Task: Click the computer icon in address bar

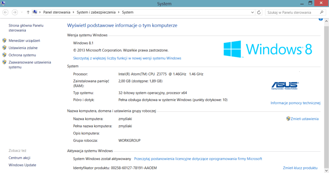Action: click(35, 12)
